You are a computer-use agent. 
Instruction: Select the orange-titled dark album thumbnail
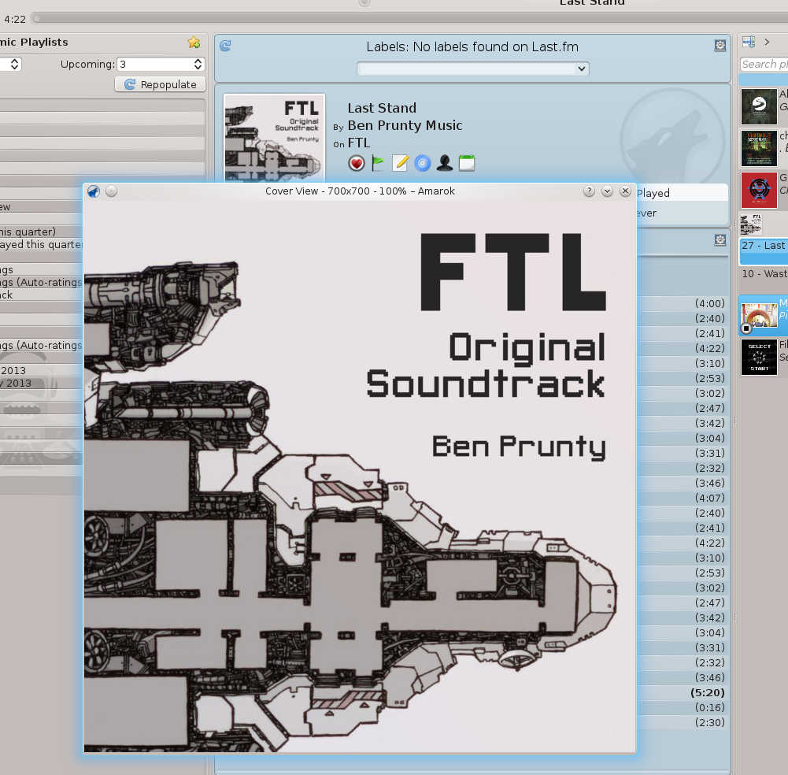click(759, 148)
